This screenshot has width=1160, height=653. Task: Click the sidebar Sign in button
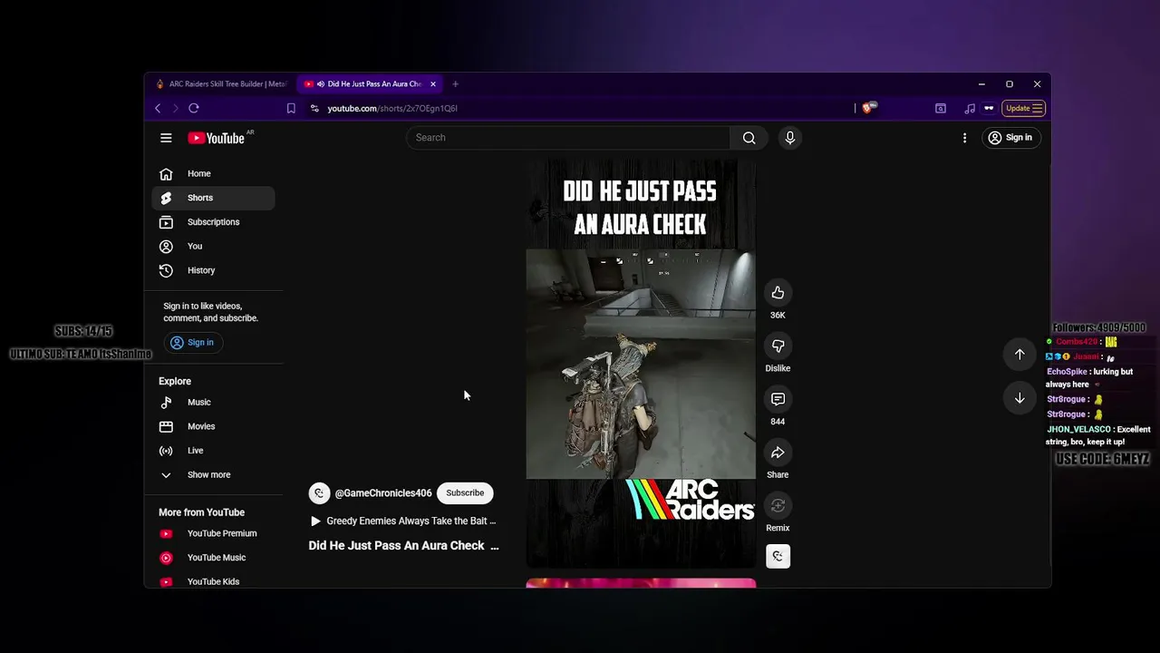point(192,342)
